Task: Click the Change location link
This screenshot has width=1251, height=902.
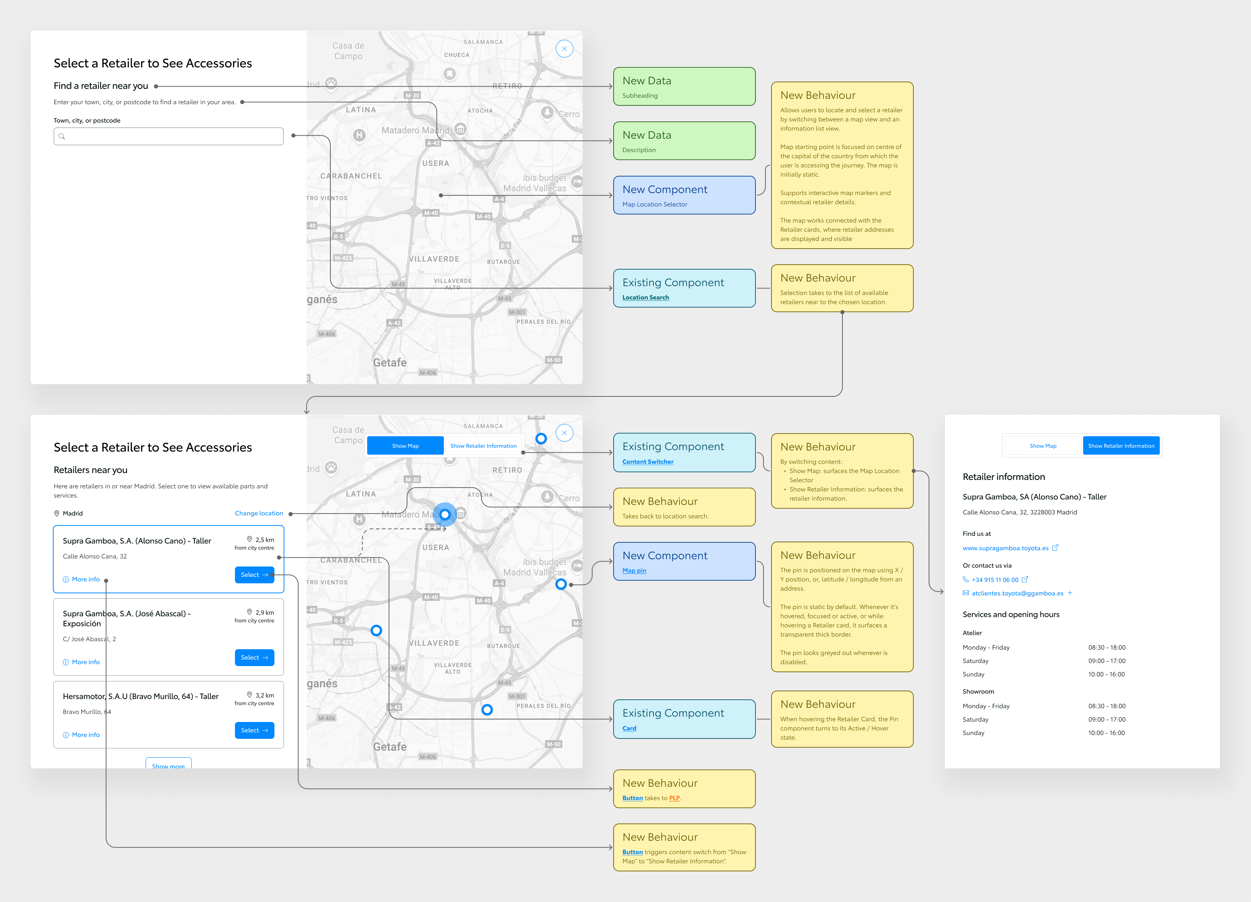Action: pos(259,513)
